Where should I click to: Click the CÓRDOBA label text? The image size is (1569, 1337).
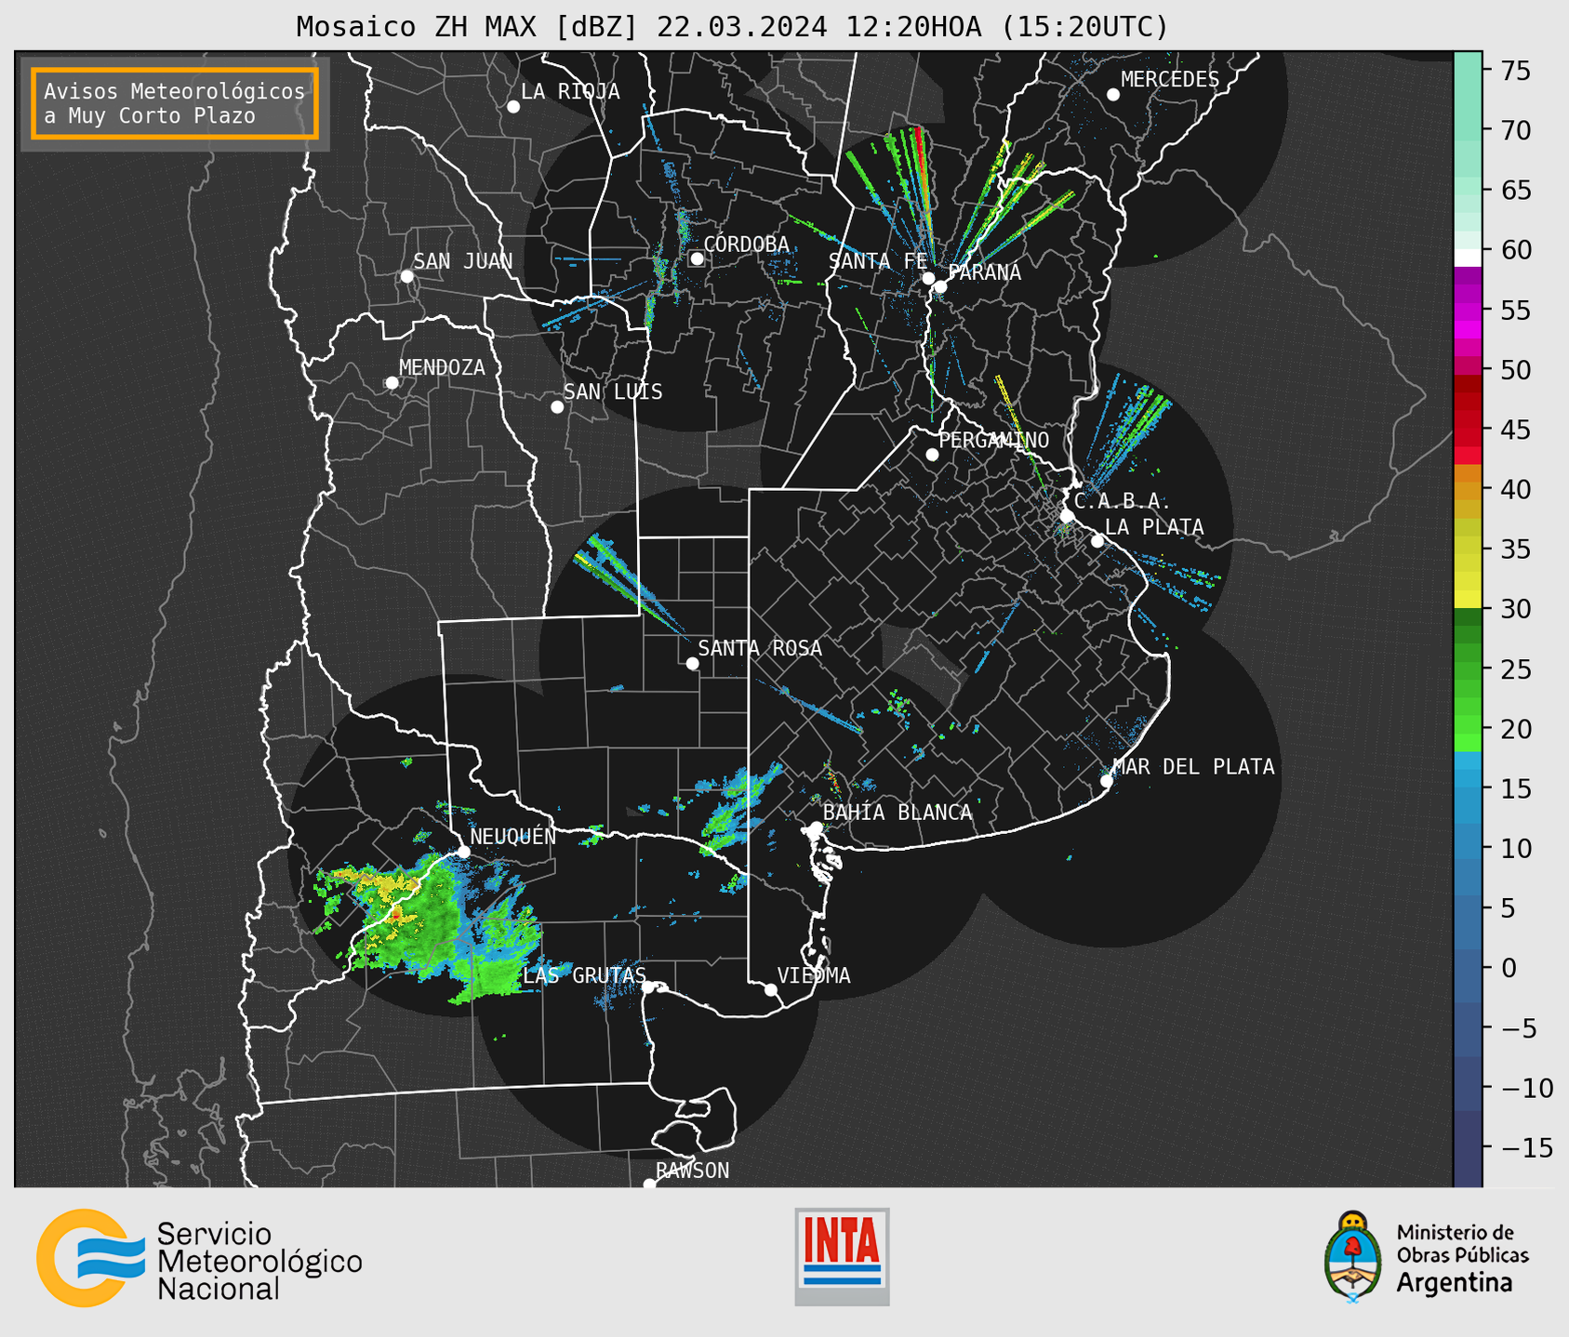tap(746, 245)
